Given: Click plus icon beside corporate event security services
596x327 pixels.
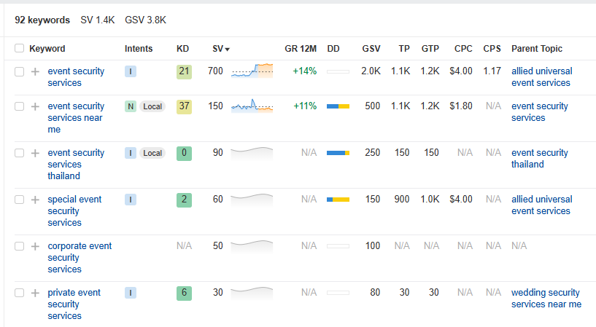Looking at the screenshot, I should (35, 247).
